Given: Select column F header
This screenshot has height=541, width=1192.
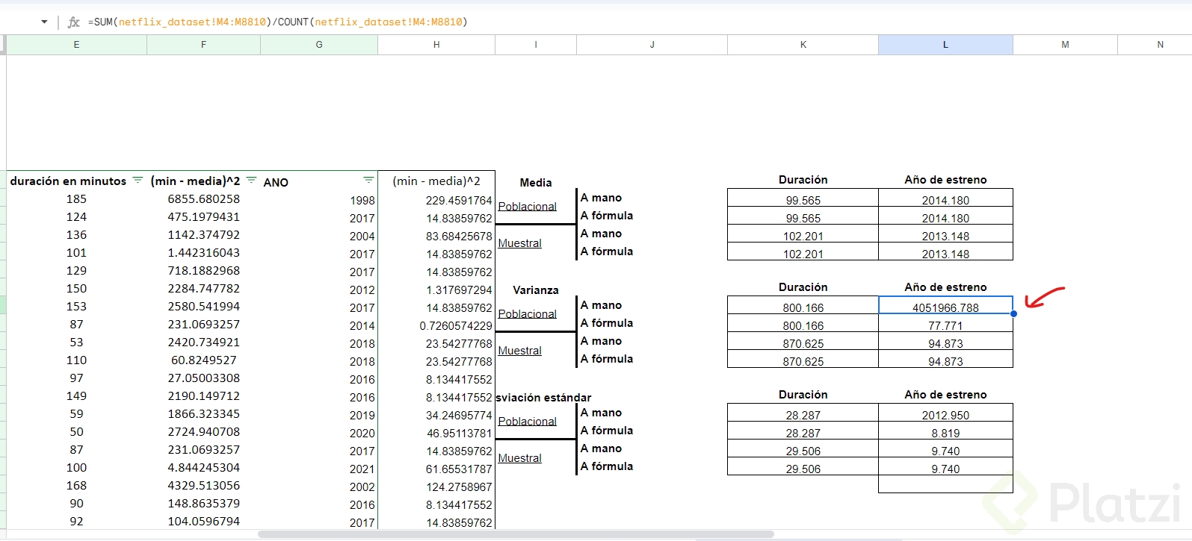Looking at the screenshot, I should coord(203,45).
